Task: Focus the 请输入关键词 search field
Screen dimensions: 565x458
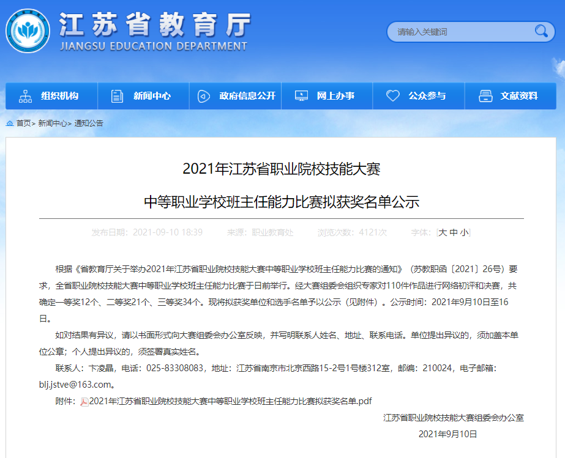Action: [x=471, y=32]
